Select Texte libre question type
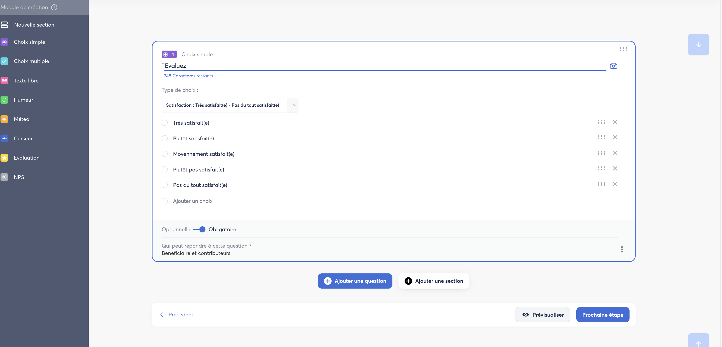Image resolution: width=722 pixels, height=347 pixels. click(26, 81)
